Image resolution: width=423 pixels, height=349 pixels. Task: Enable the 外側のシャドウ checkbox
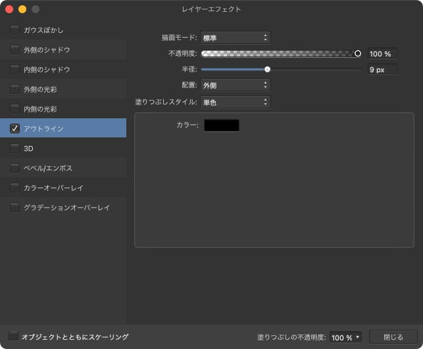[14, 49]
